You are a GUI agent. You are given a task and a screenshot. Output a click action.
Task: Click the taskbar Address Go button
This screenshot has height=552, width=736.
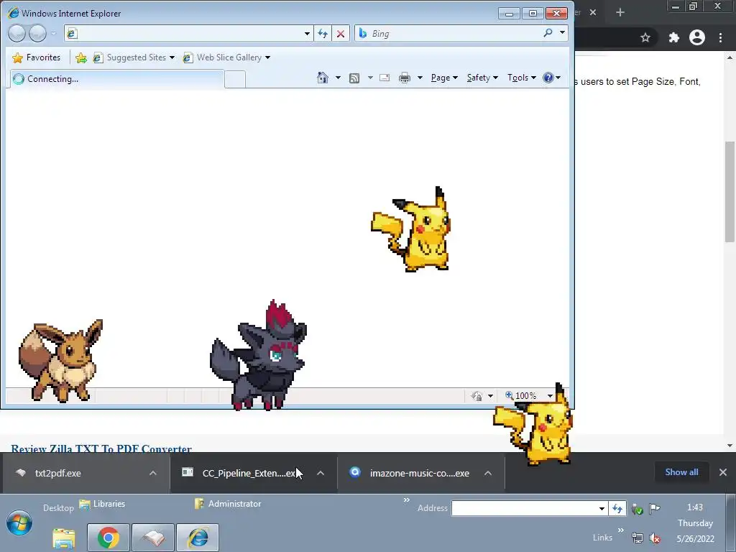click(617, 508)
